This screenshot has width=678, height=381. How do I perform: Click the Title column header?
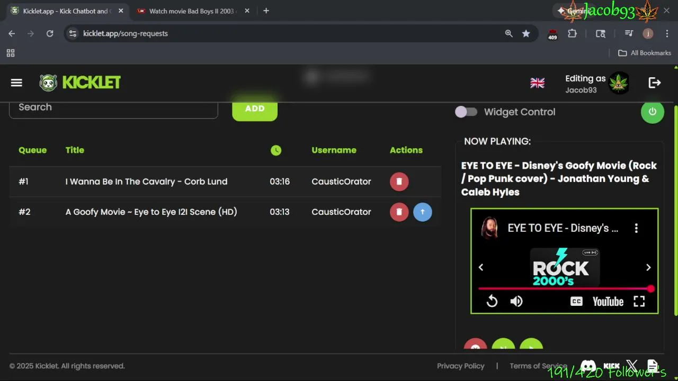[75, 150]
